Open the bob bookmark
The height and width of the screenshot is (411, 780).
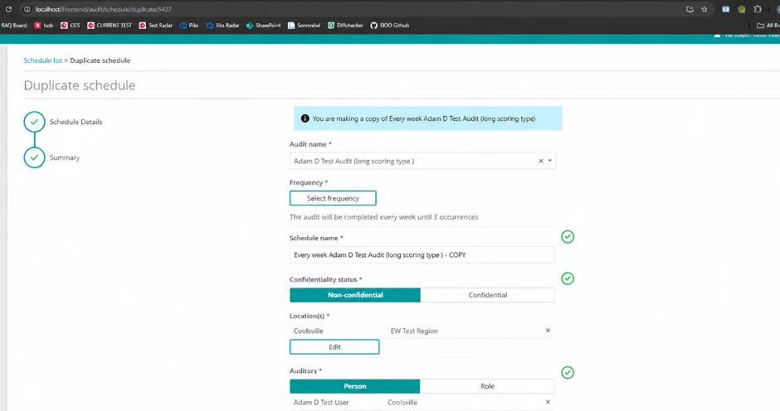tap(43, 26)
